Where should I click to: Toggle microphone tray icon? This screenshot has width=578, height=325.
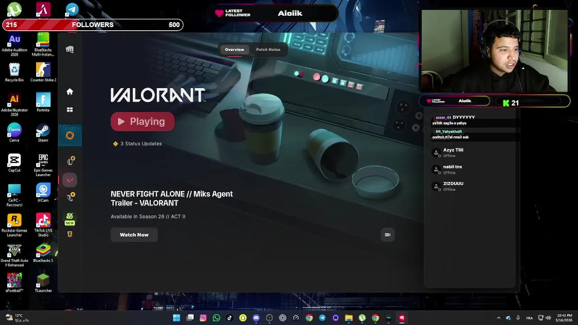pos(518,318)
